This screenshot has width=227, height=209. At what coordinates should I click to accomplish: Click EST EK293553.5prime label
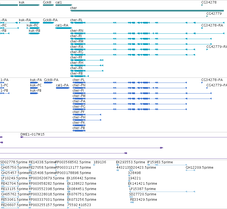pyautogui.click(x=130, y=162)
